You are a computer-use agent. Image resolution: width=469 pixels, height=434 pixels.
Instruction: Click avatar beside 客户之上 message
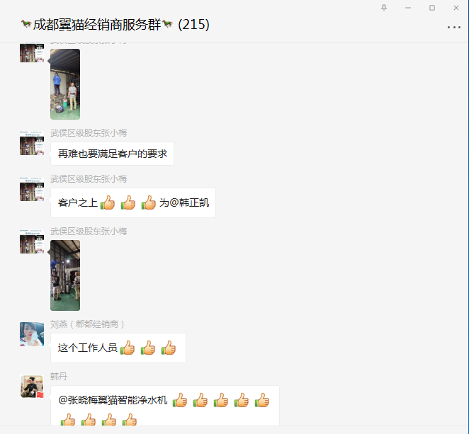(x=32, y=189)
